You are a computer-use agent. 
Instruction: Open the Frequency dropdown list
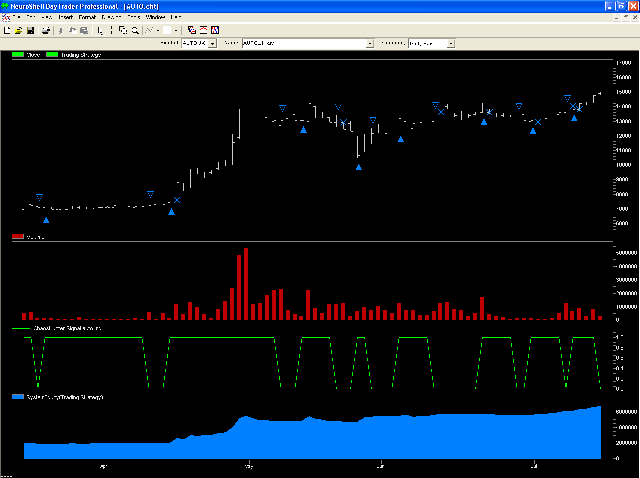451,44
